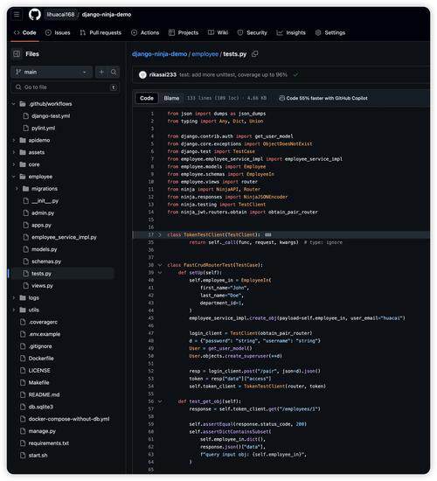Open admin.py file
The height and width of the screenshot is (481, 437).
point(43,213)
